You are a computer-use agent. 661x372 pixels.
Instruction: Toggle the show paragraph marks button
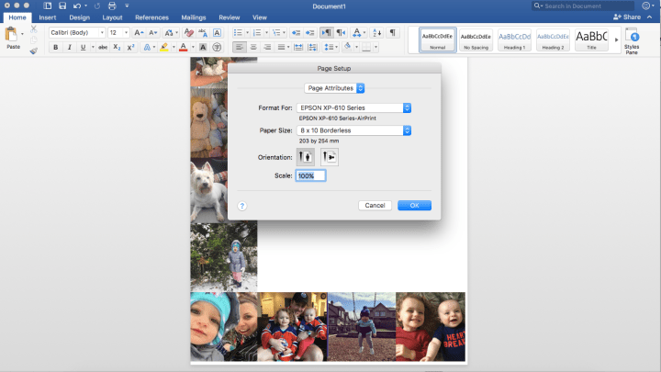point(393,32)
